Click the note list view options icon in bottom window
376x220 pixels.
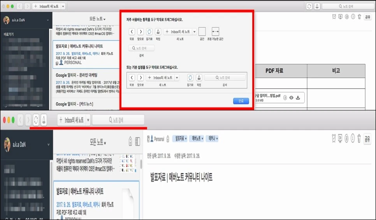tap(137, 141)
